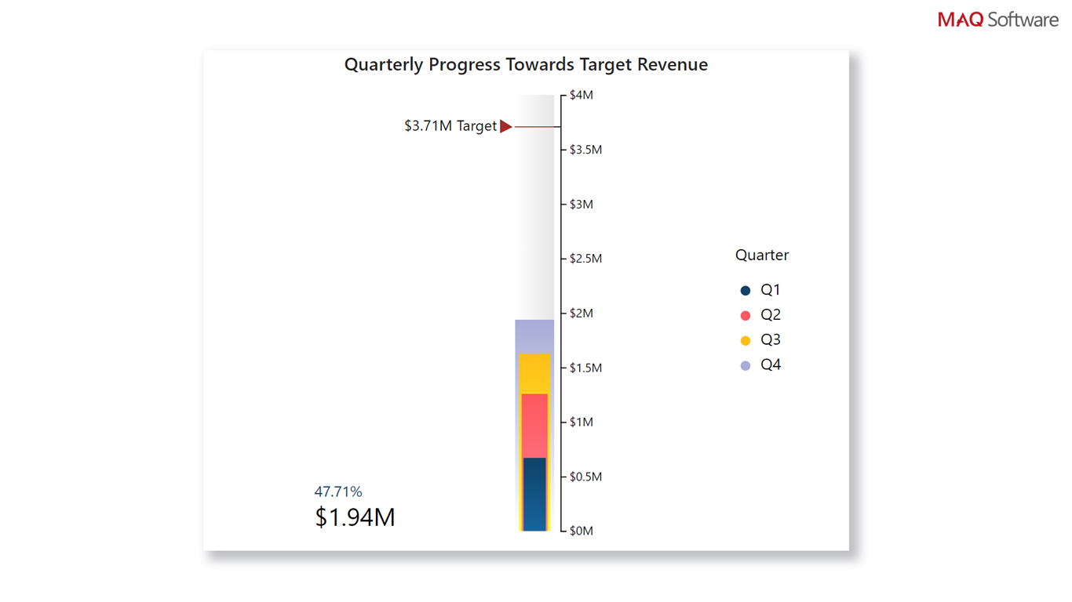Select the Q2 legend label
Viewport: 1072px width, 602px height.
(x=771, y=315)
